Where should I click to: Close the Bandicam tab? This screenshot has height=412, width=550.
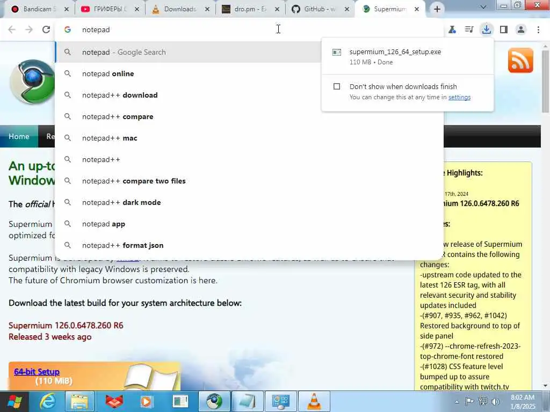[x=67, y=10]
